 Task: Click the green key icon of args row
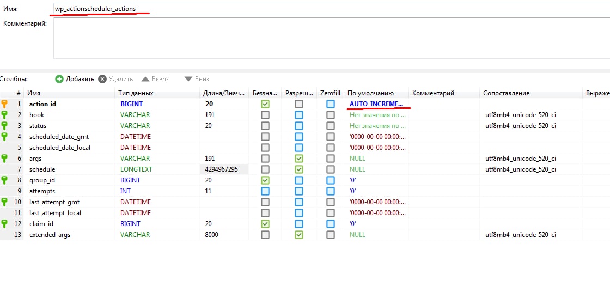coord(4,159)
